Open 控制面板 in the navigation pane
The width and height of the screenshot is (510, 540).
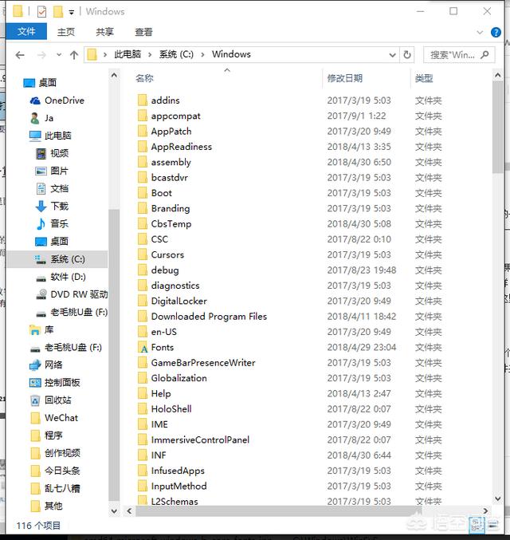point(55,383)
